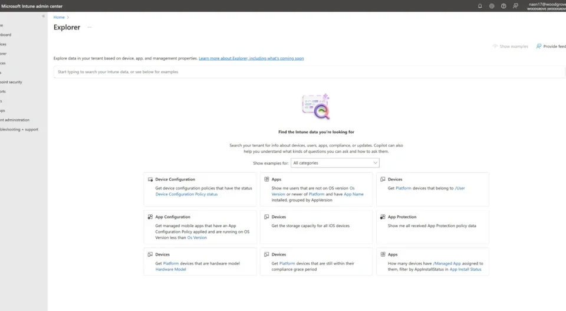Open Dashboard in the sidebar
Image resolution: width=566 pixels, height=311 pixels.
tap(6, 35)
